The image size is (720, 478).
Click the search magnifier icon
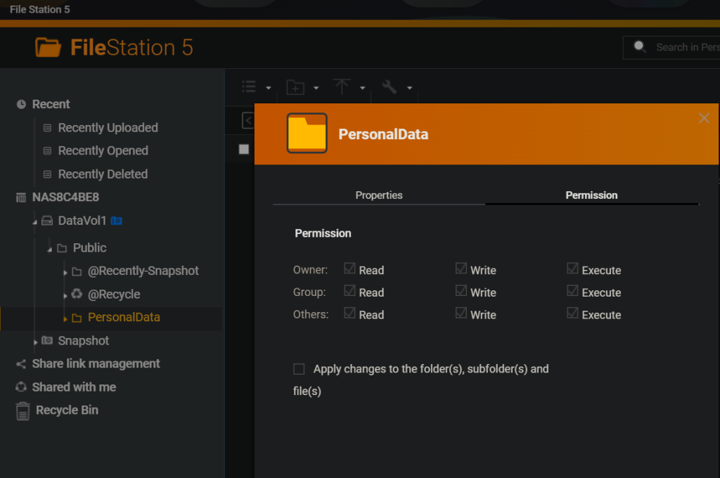(640, 47)
